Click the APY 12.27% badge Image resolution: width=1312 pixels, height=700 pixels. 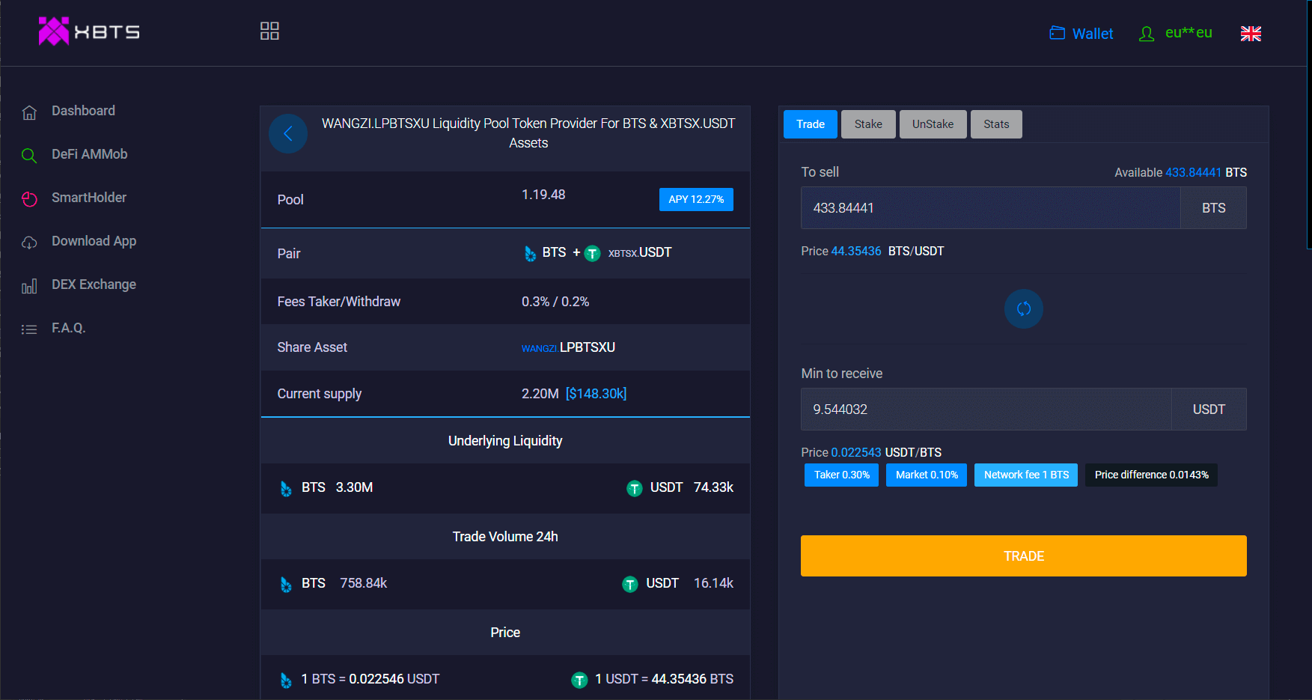(x=696, y=199)
